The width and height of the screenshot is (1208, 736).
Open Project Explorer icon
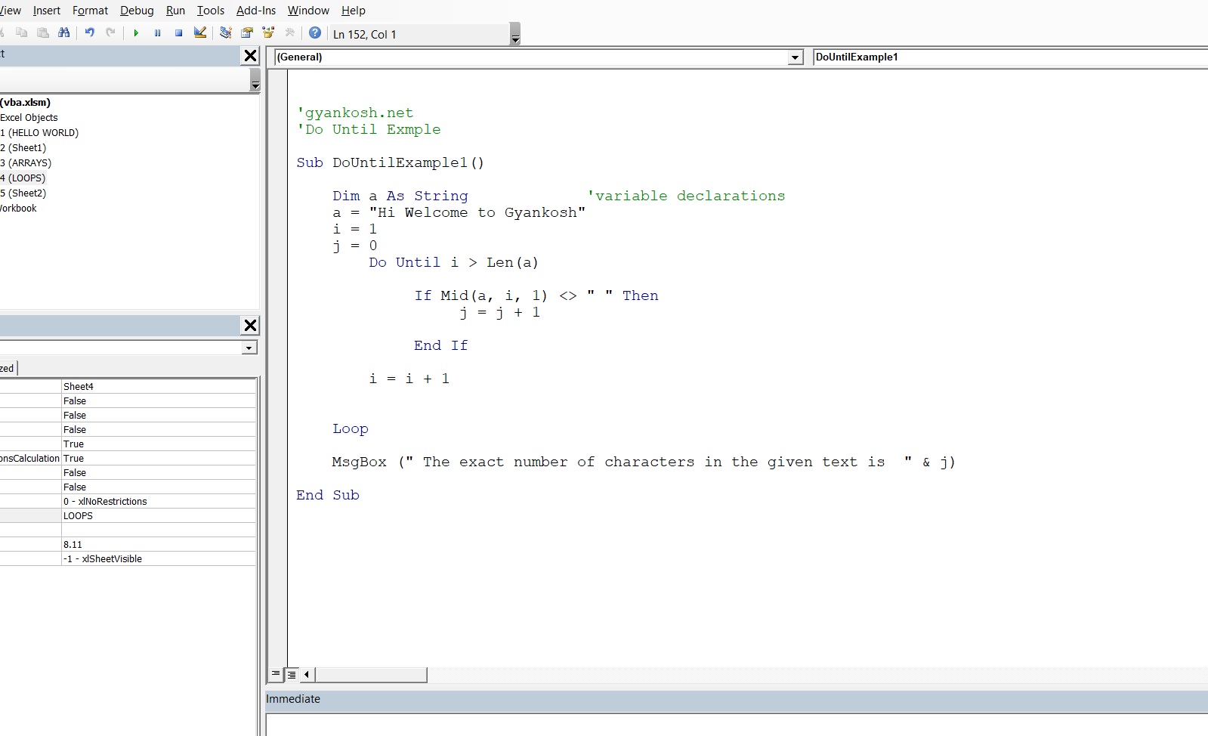coord(225,33)
